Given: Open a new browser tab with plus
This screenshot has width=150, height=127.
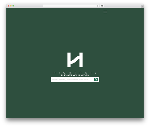Looking at the screenshot, I should point(142,7).
